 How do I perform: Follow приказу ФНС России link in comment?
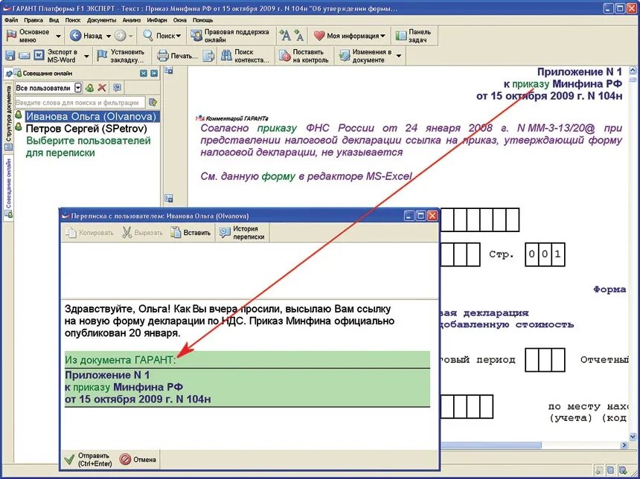click(x=277, y=128)
